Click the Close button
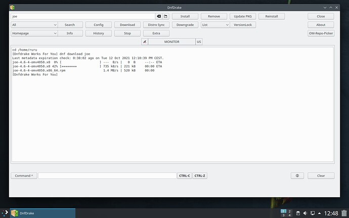 tap(321, 16)
